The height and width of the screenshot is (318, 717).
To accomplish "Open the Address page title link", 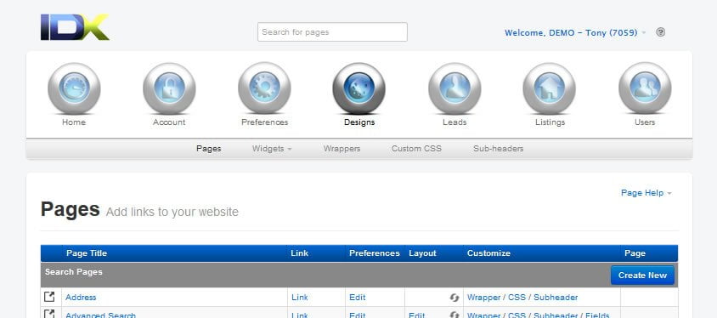I will click(x=81, y=297).
